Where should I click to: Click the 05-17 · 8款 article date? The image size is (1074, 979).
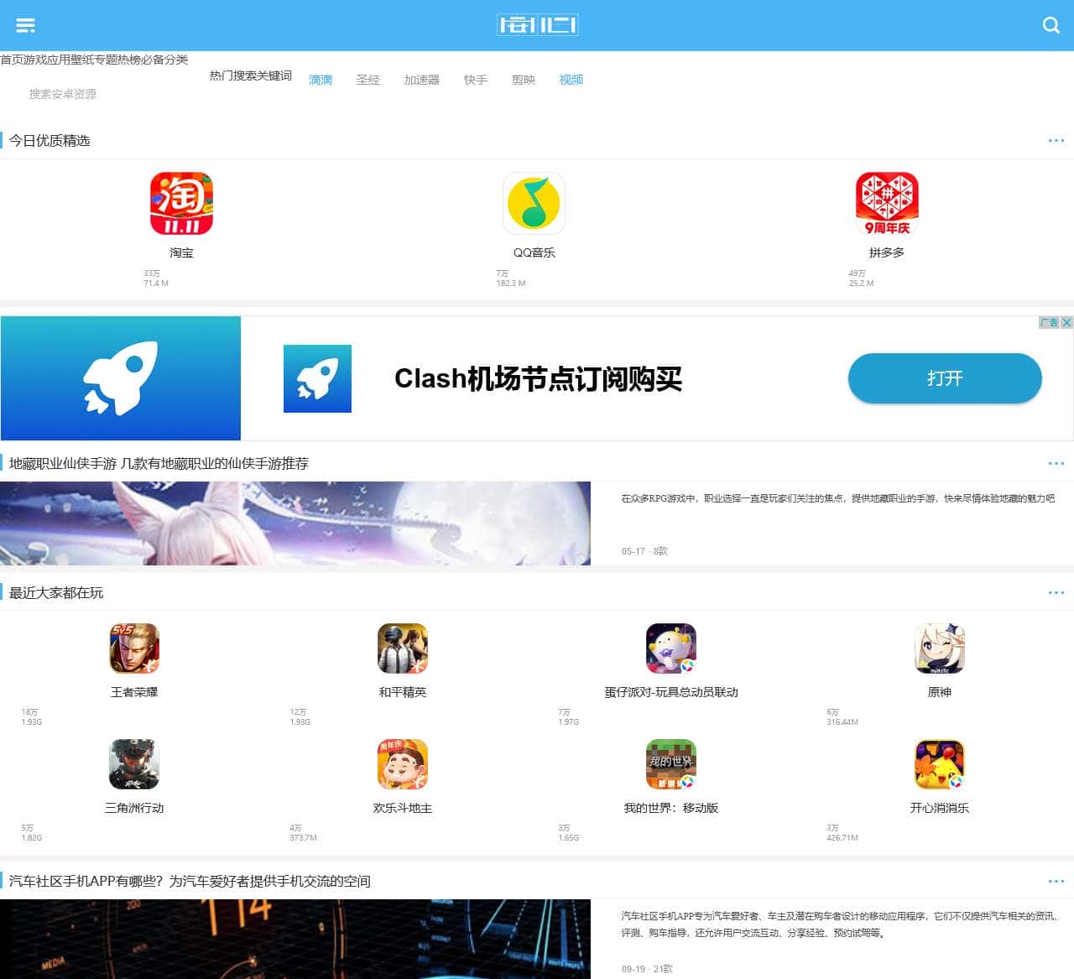(644, 551)
